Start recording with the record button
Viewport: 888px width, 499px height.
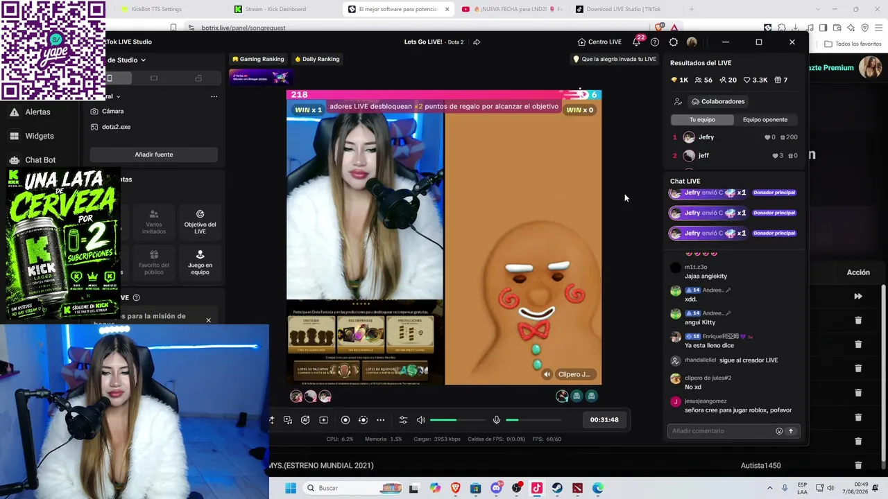[345, 420]
